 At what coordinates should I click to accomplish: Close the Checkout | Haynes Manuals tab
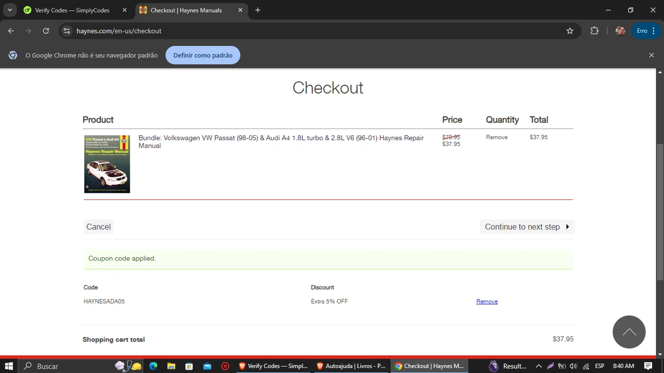coord(240,10)
